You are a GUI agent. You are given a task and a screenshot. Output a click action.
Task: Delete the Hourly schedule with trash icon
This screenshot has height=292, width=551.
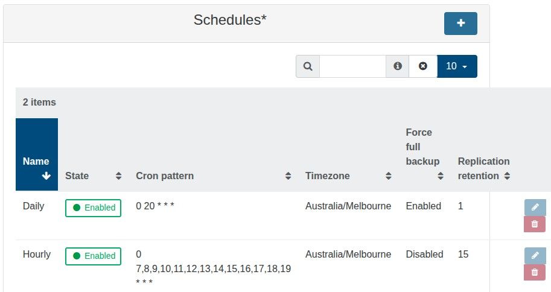(535, 273)
